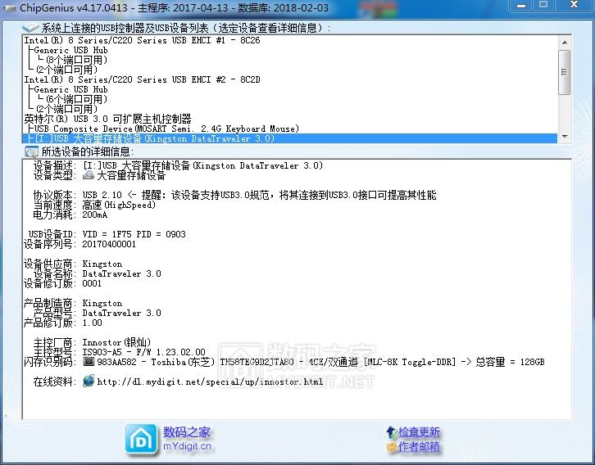
Task: Click the 高速(HighSpeed) current speed value
Action: click(x=119, y=205)
